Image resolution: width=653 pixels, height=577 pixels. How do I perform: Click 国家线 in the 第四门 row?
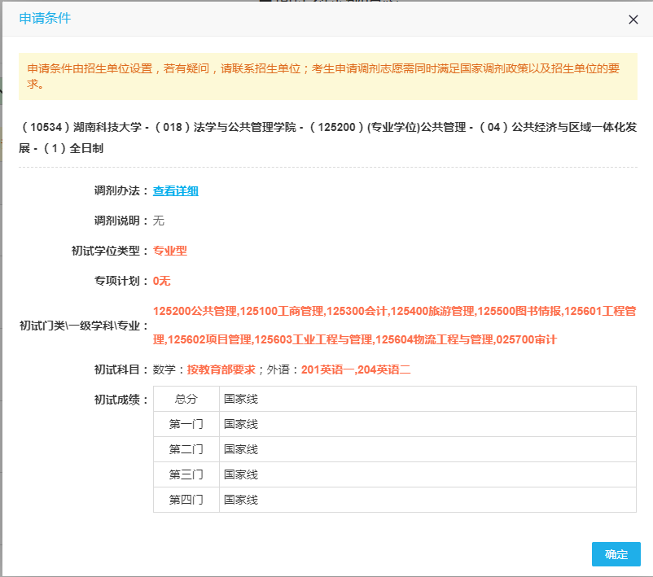click(241, 500)
